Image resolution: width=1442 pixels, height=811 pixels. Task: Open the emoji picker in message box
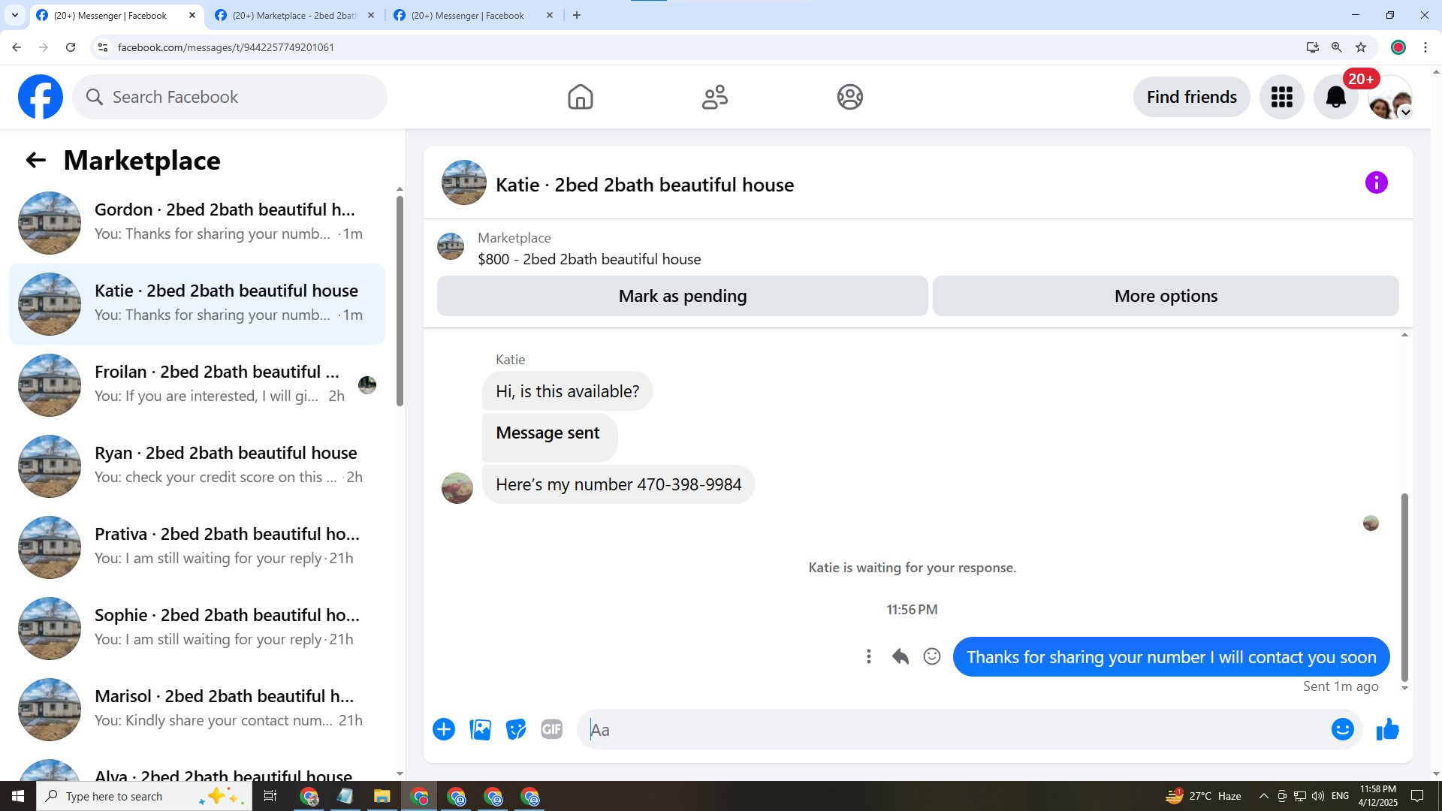pos(1342,729)
